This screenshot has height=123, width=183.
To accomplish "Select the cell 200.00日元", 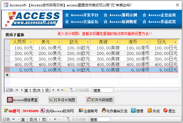I will click(164, 53).
